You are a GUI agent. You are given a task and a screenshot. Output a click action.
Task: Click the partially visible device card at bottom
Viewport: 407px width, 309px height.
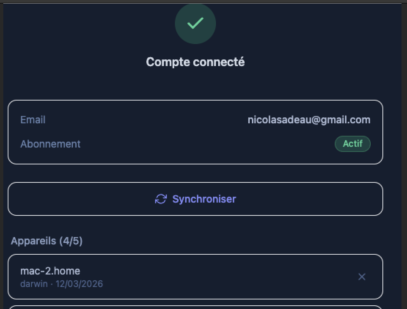click(x=195, y=307)
